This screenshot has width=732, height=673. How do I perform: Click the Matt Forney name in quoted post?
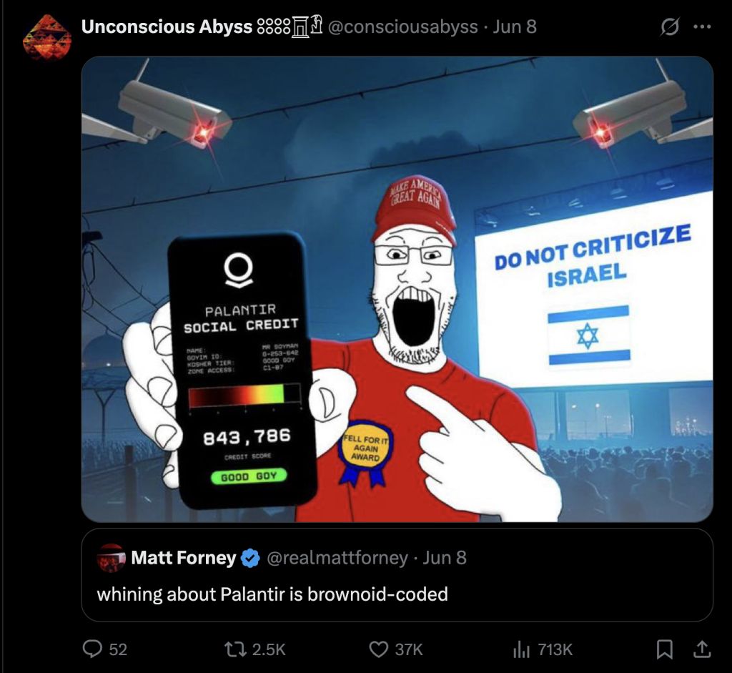184,558
